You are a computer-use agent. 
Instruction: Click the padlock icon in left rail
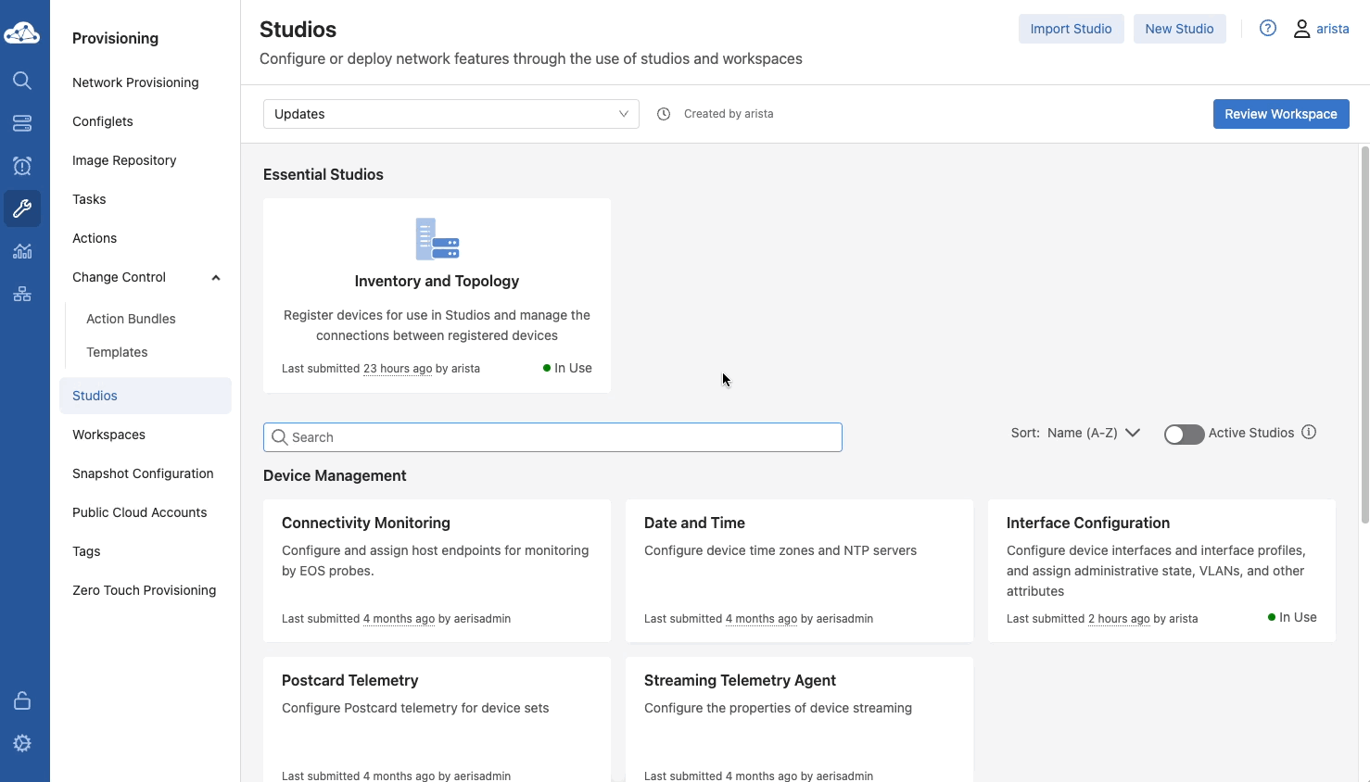(x=22, y=700)
